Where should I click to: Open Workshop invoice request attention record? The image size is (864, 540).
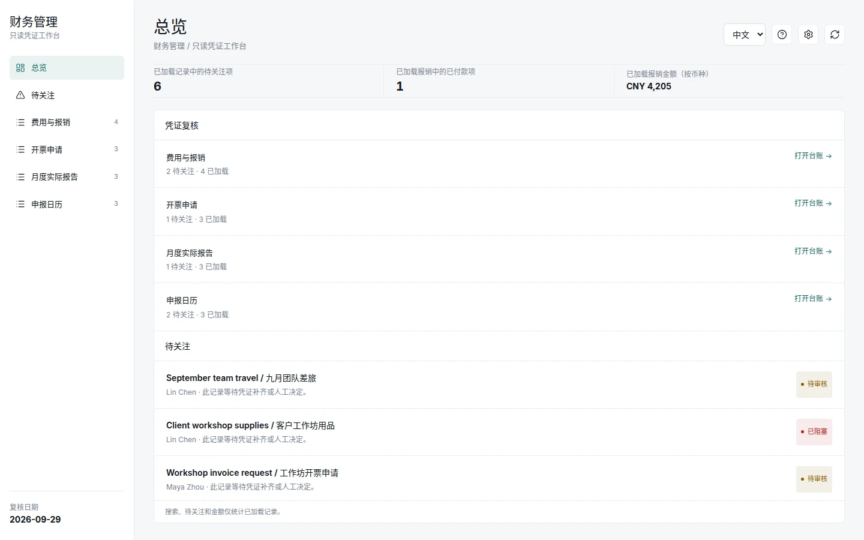pos(499,479)
